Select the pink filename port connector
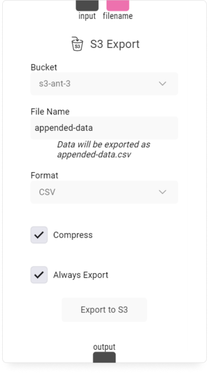 (118, 6)
